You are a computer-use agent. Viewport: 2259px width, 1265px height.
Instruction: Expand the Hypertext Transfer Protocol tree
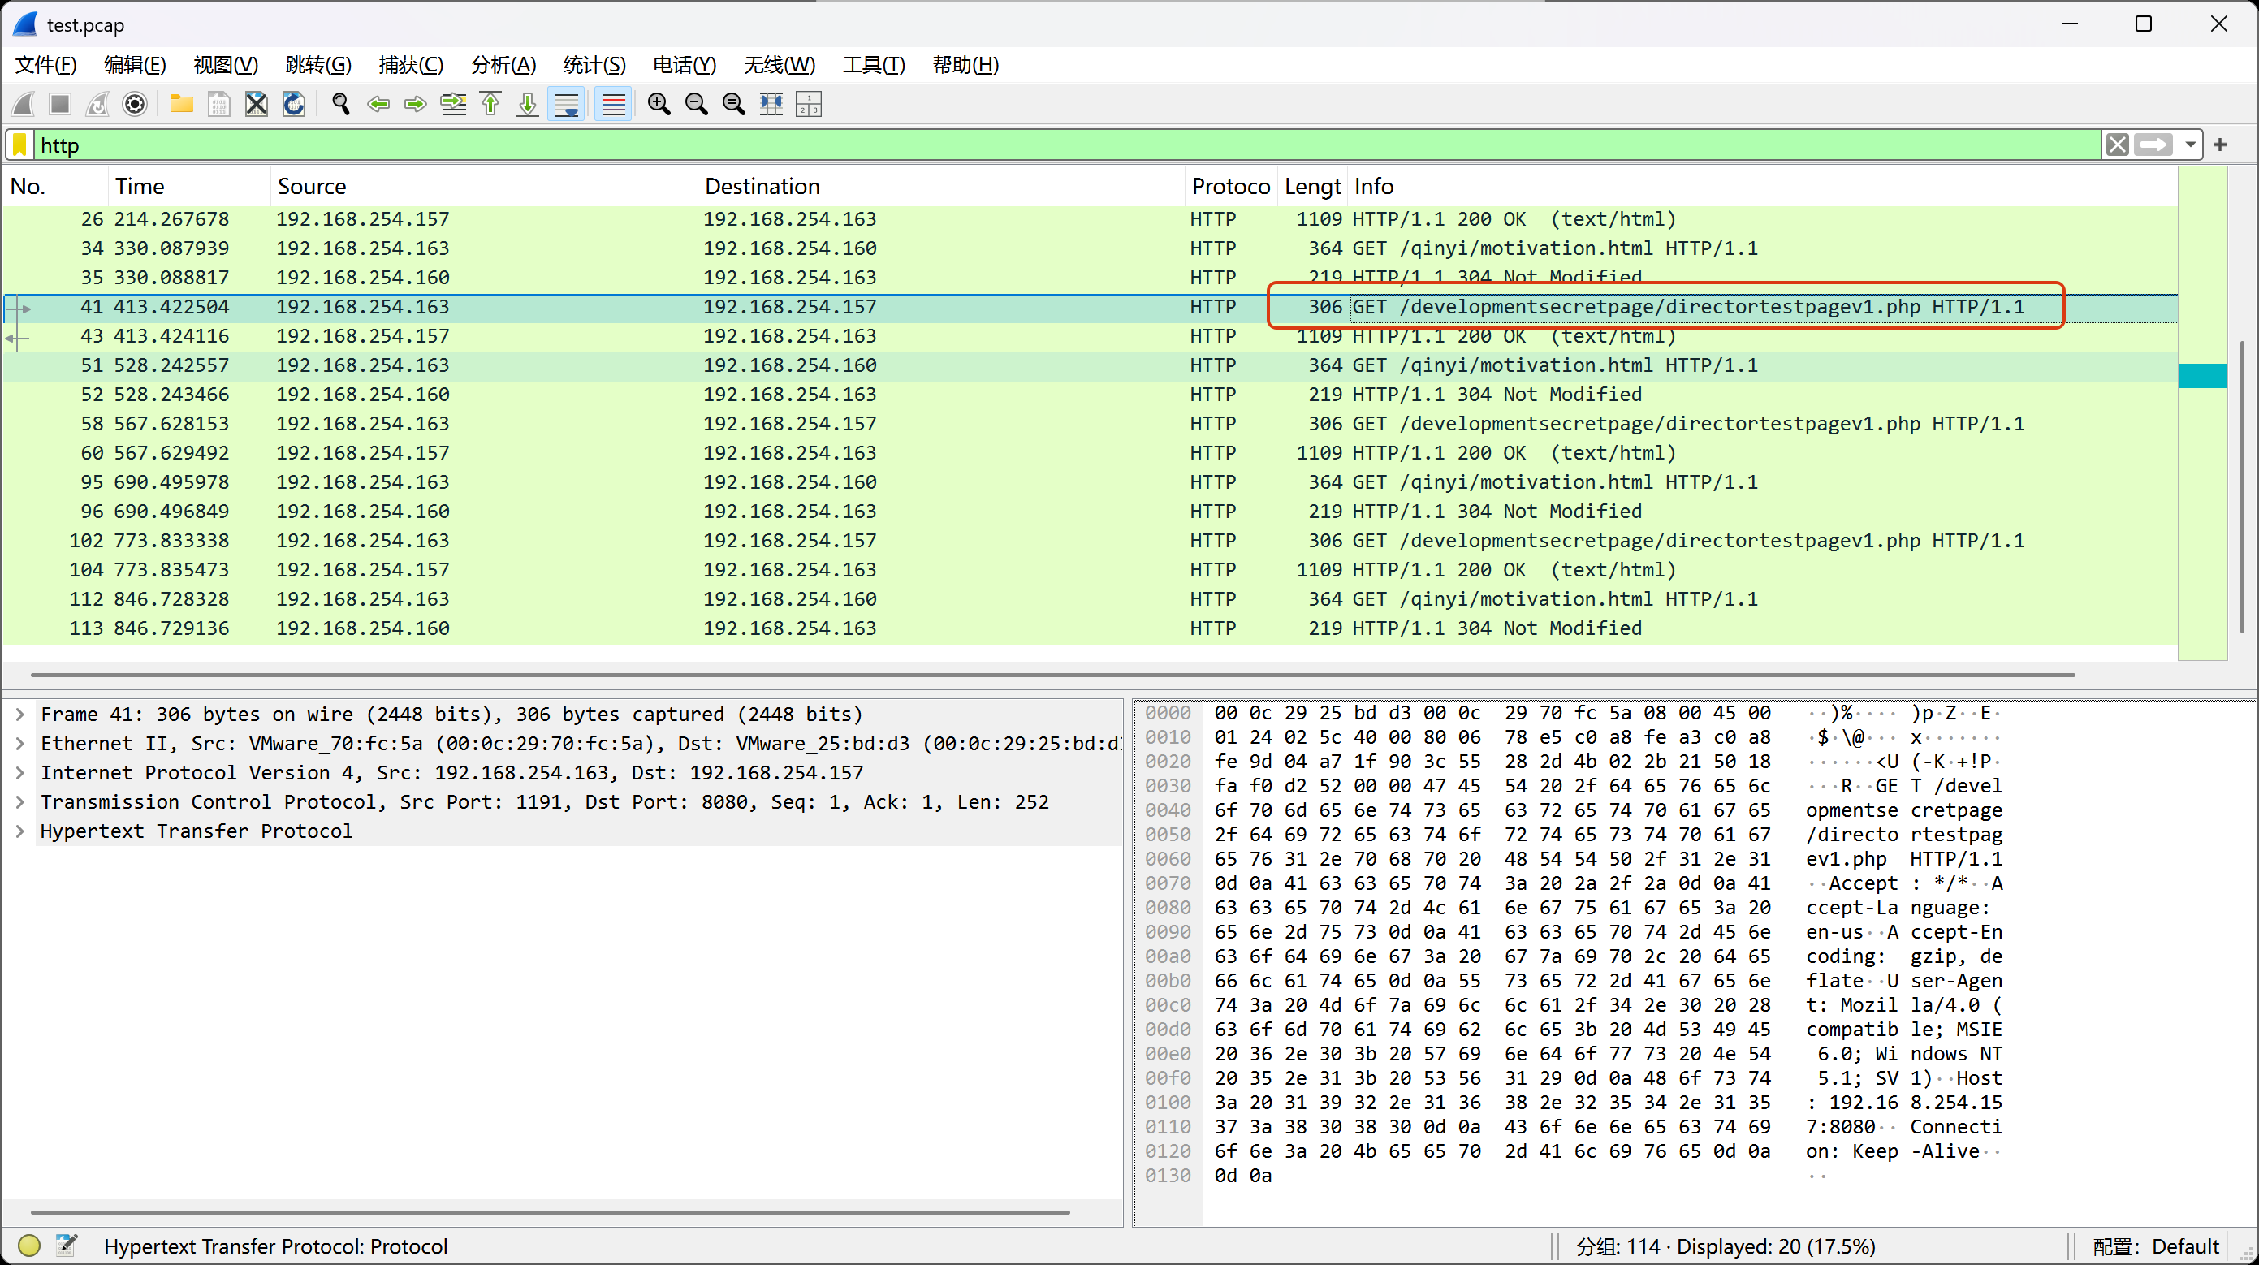[x=19, y=831]
